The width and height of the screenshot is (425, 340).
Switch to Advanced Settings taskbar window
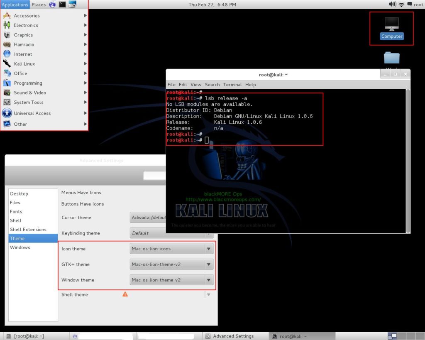pyautogui.click(x=235, y=336)
